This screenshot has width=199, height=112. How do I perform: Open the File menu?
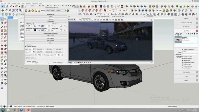click(x=2, y=3)
